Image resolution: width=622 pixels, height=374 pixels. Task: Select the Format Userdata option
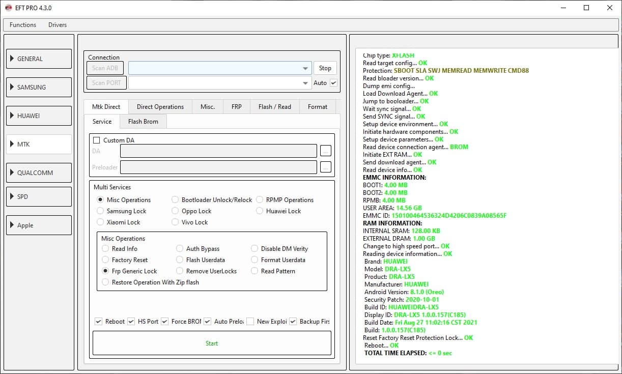tap(255, 260)
